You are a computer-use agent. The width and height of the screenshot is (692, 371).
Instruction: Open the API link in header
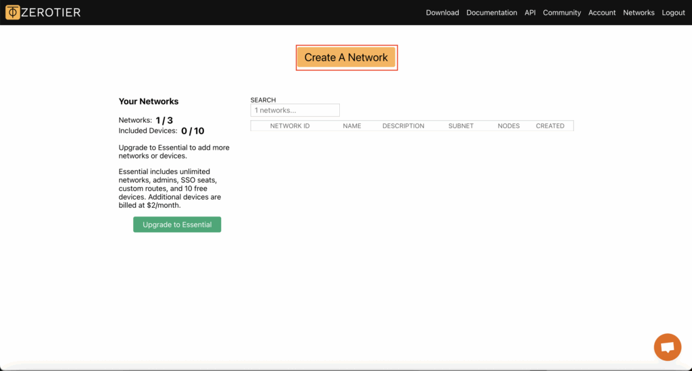click(530, 13)
